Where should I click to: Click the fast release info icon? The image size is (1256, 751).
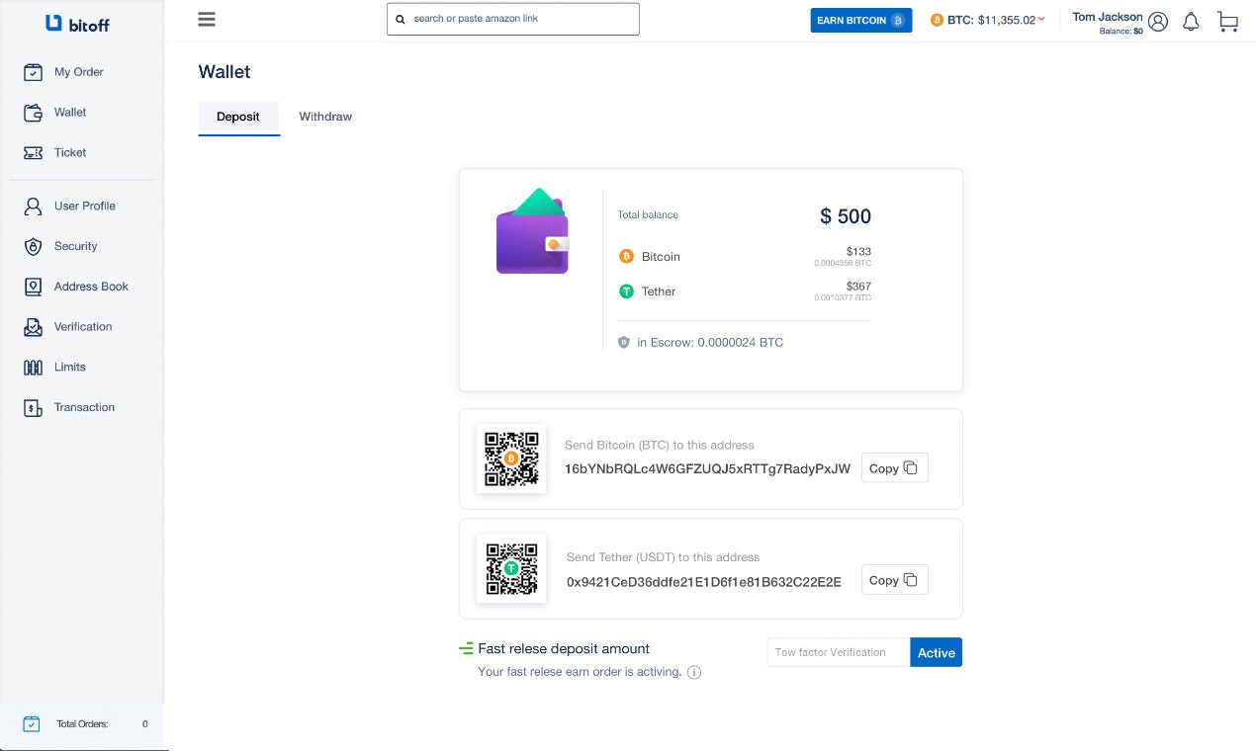point(694,672)
